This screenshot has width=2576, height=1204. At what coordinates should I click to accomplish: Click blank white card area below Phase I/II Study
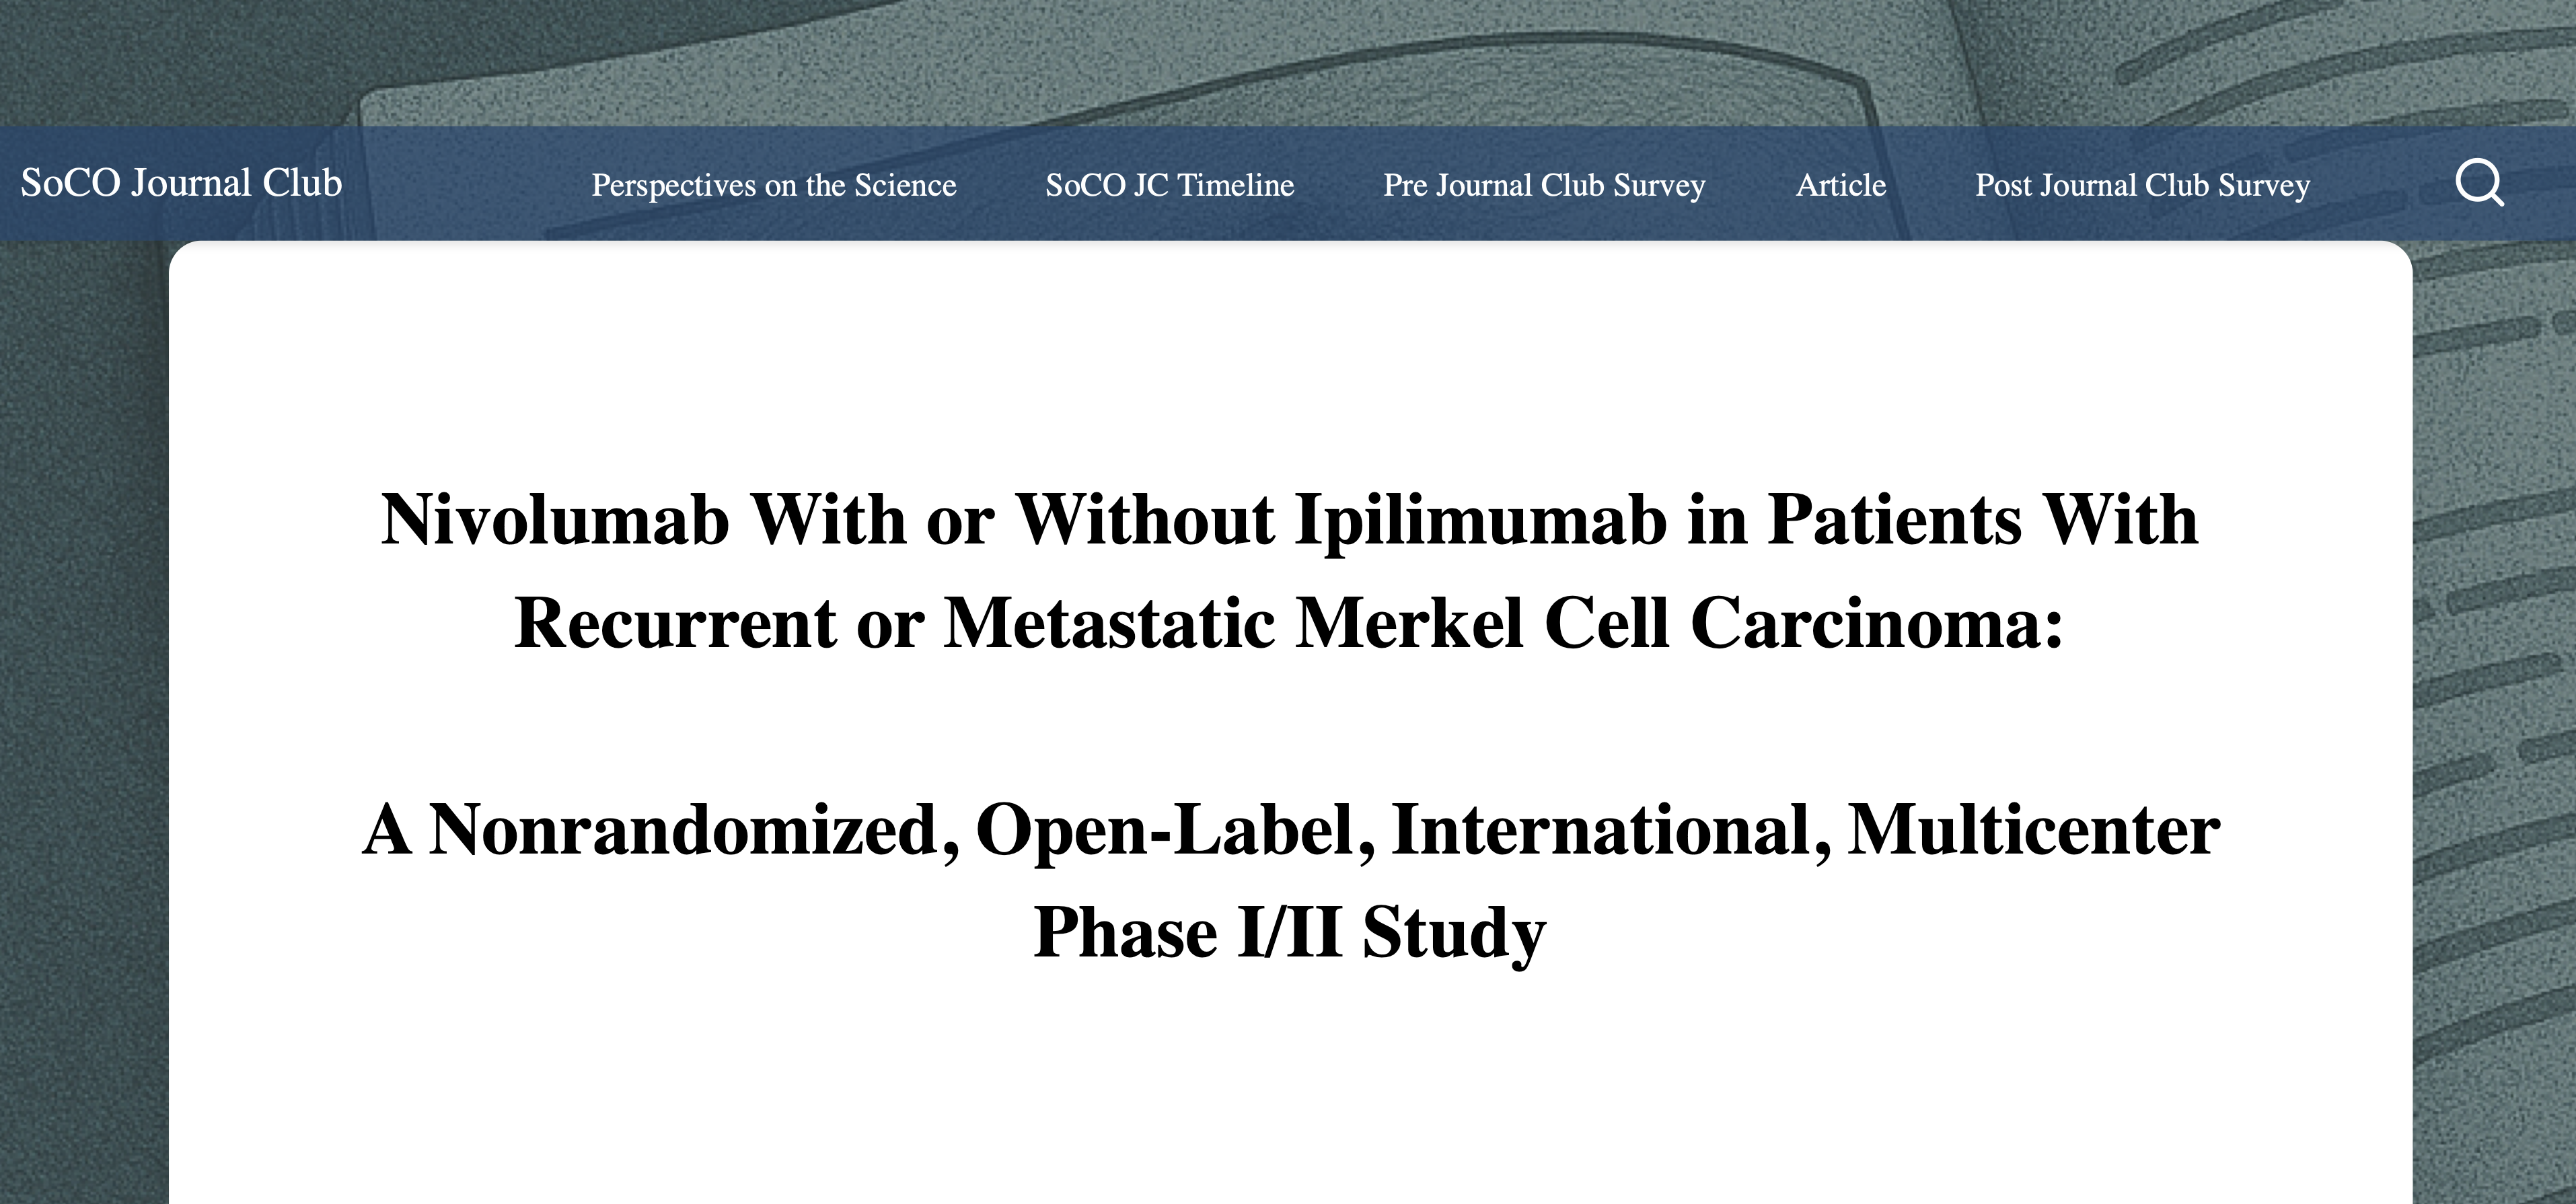pos(1290,1090)
